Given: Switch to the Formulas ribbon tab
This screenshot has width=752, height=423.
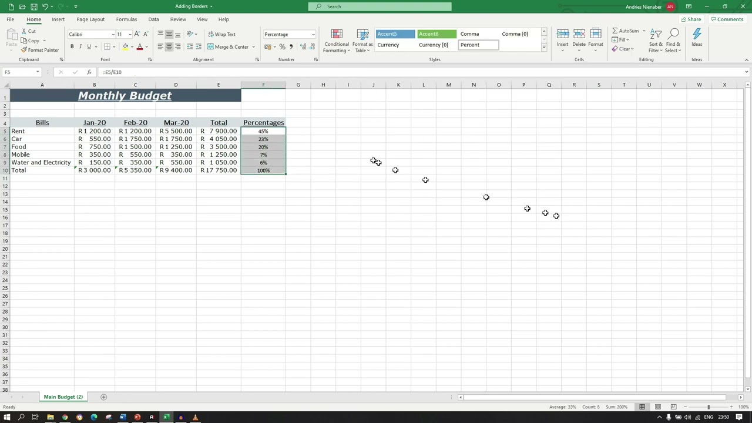Looking at the screenshot, I should (x=126, y=19).
